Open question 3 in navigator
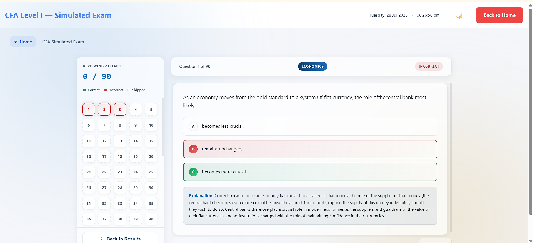This screenshot has width=533, height=243. [120, 109]
